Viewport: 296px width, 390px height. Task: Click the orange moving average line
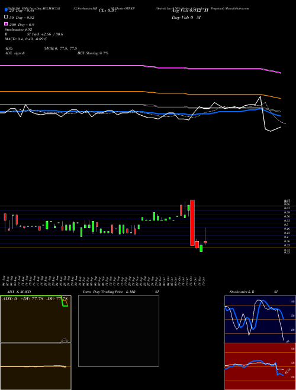click(x=140, y=92)
